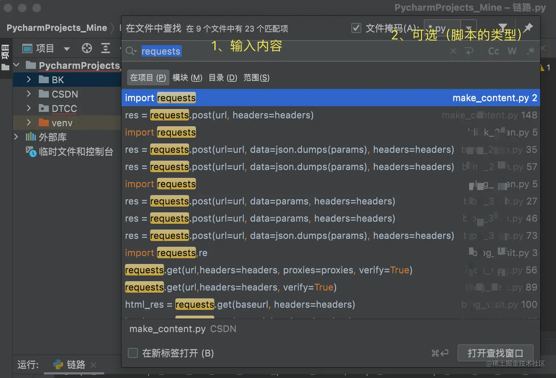The height and width of the screenshot is (378, 556).
Task: Click the orange venv folder icon
Action: coord(44,123)
